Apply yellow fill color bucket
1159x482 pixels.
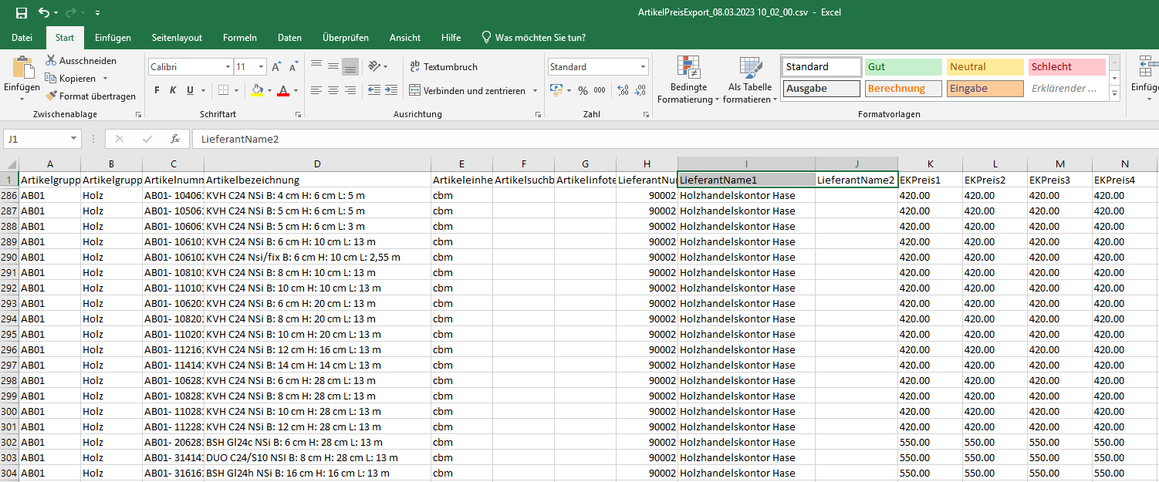[257, 90]
